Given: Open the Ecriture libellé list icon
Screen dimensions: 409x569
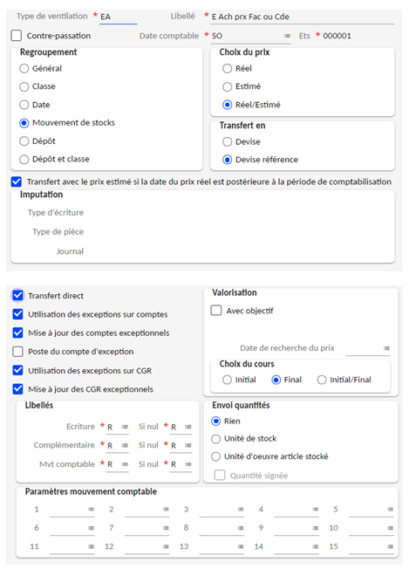Looking at the screenshot, I should coord(125,427).
